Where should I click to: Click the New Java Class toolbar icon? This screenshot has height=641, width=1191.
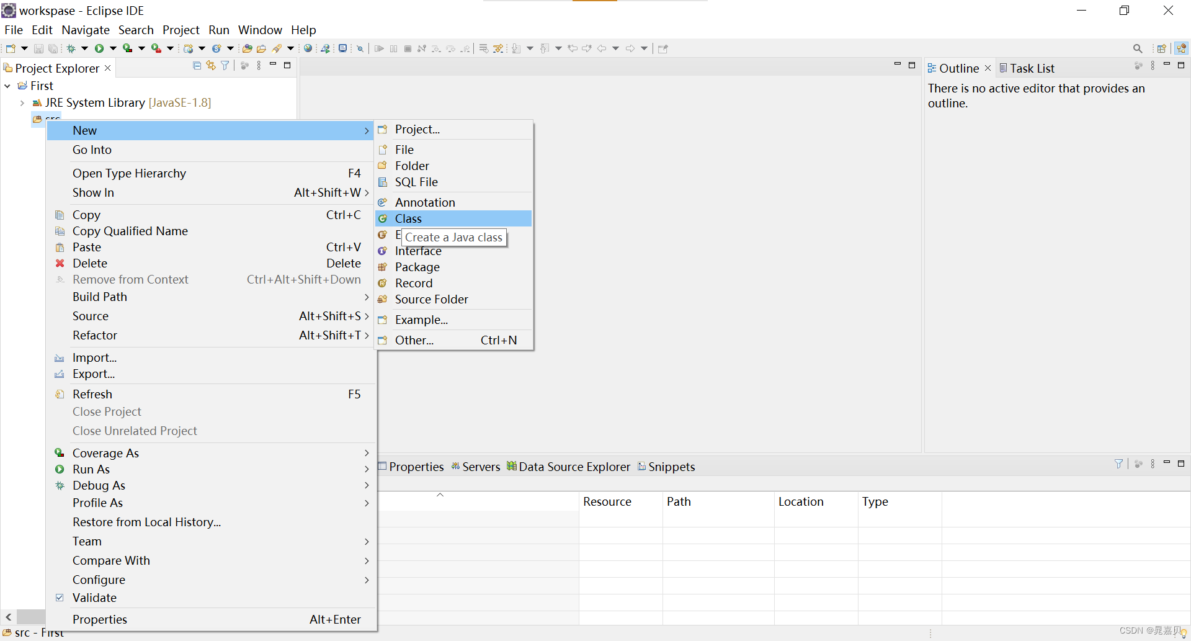(216, 48)
